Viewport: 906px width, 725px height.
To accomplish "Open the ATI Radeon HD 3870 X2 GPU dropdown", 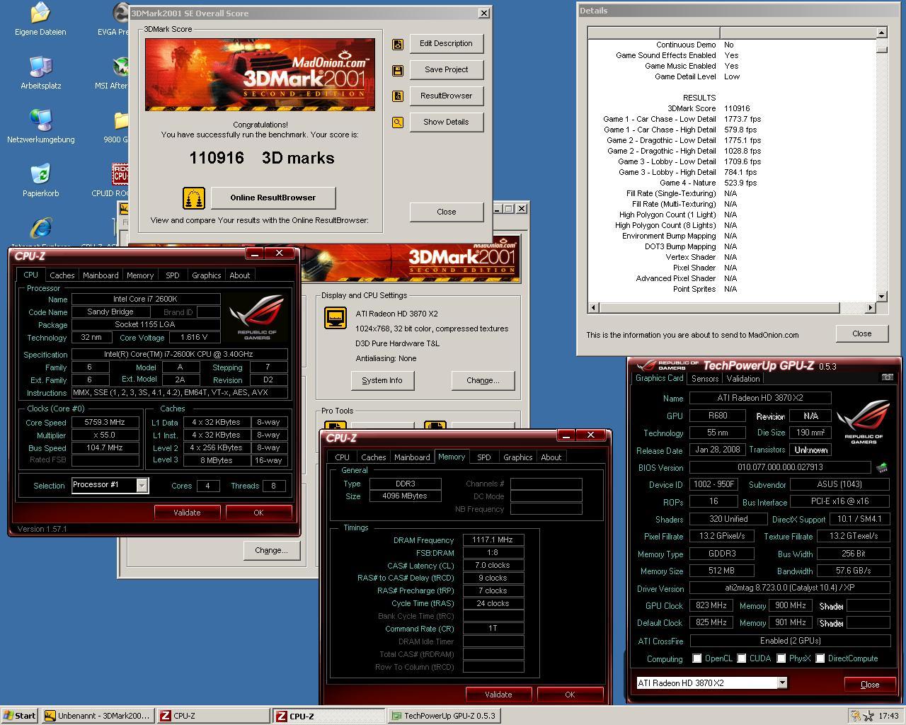I will point(782,683).
